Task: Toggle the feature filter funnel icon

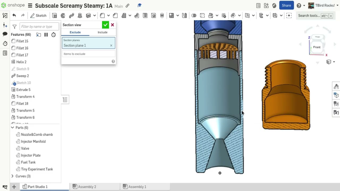Action: (x=15, y=27)
